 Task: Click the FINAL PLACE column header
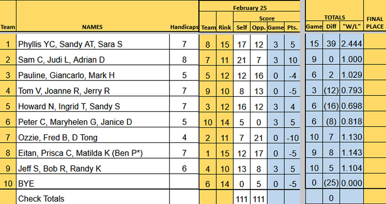[x=375, y=23]
